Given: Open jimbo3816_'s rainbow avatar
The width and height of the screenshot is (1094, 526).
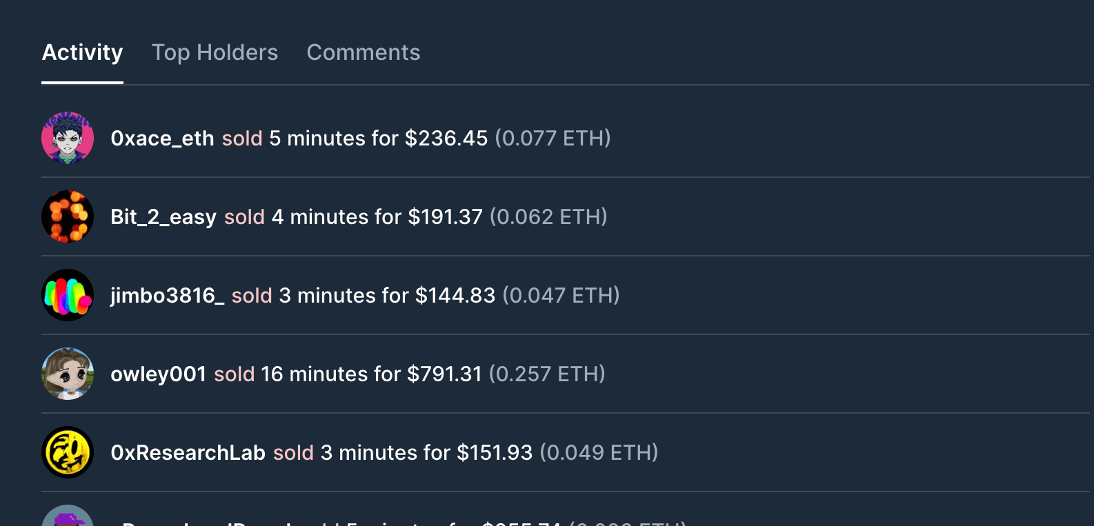Looking at the screenshot, I should pos(68,295).
